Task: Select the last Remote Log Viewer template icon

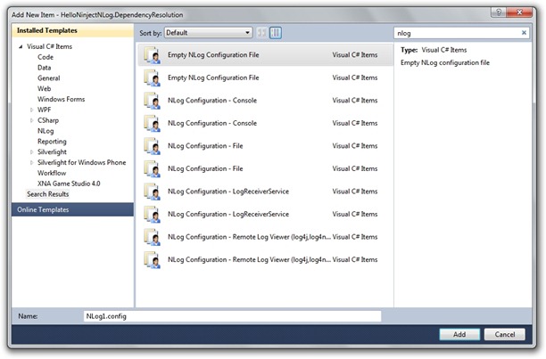Action: coord(151,260)
